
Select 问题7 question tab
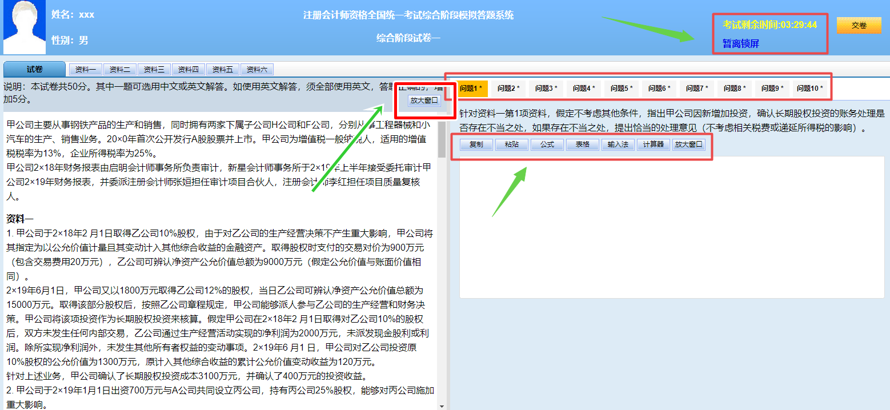coord(697,89)
